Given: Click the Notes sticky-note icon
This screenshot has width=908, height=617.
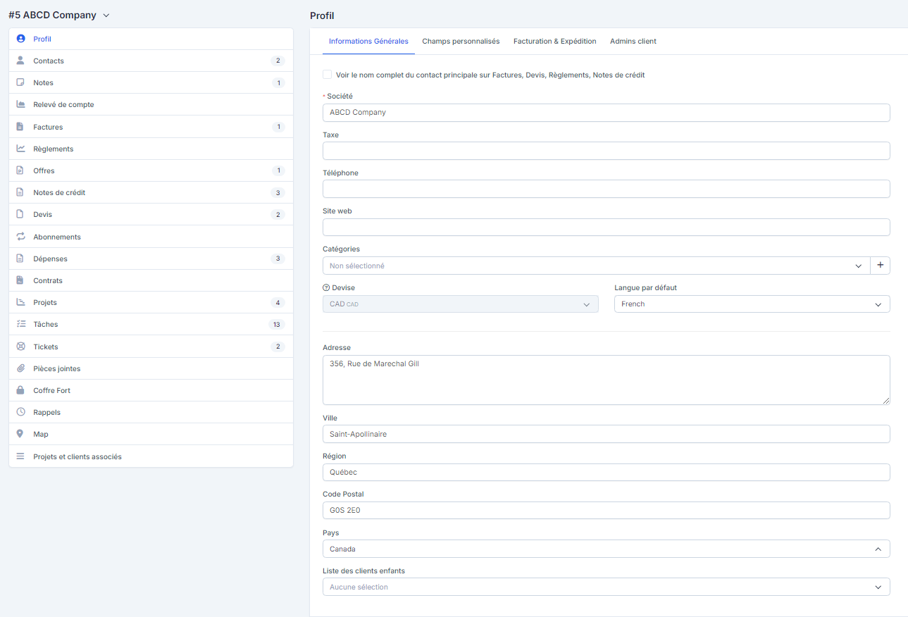Looking at the screenshot, I should point(20,82).
